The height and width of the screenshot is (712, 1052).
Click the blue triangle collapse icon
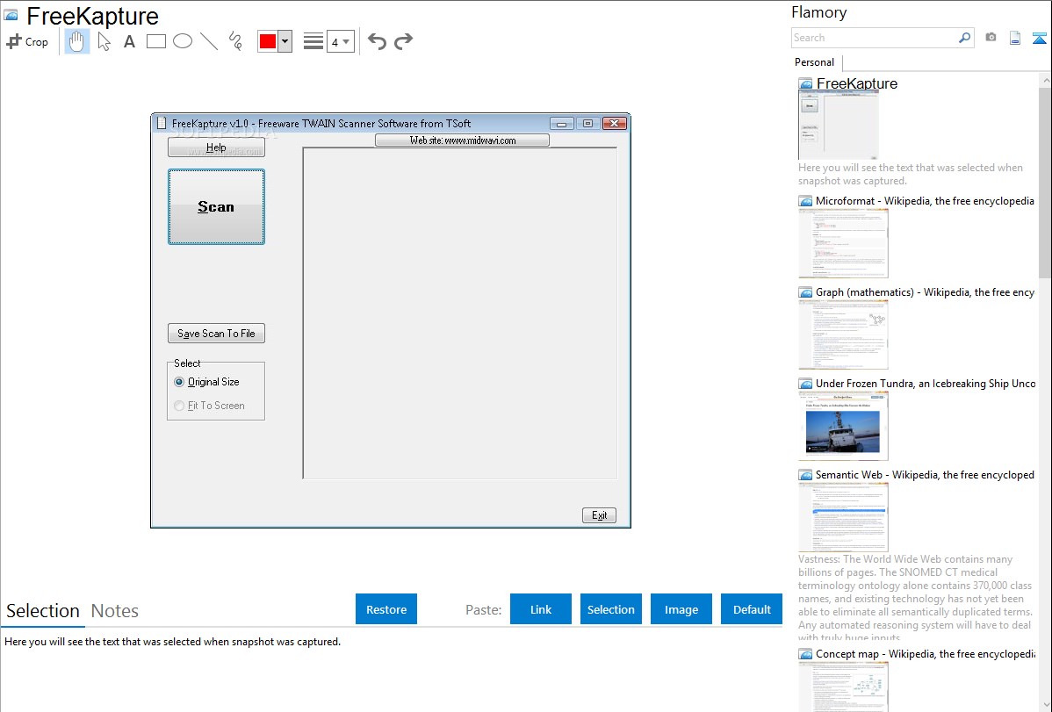click(1039, 38)
